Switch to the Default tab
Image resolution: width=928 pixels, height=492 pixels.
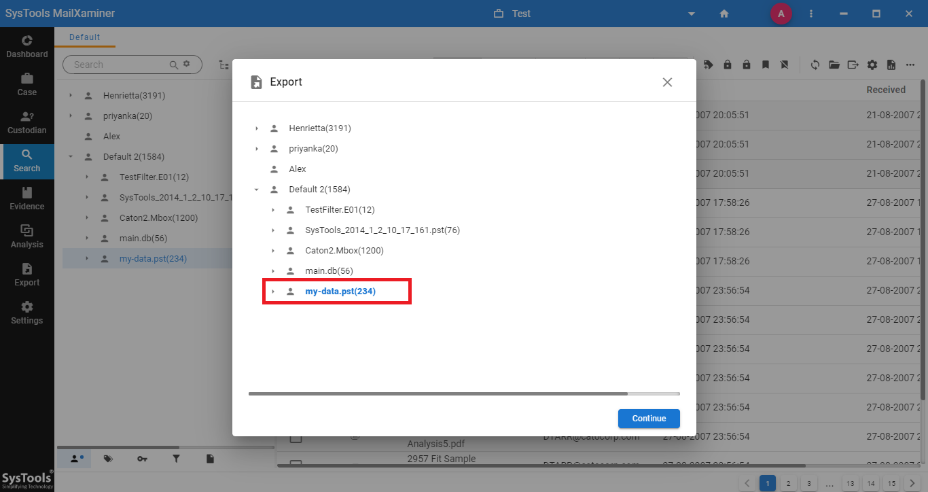[x=85, y=37]
